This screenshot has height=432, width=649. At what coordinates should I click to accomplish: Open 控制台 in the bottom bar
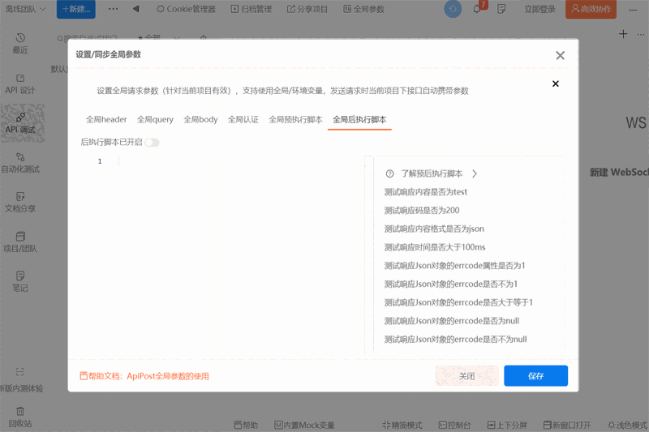pyautogui.click(x=454, y=425)
